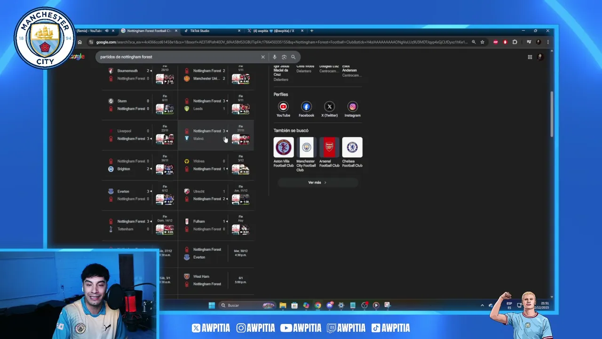Image resolution: width=602 pixels, height=339 pixels.
Task: Open the Google apps grid icon
Action: [530, 57]
